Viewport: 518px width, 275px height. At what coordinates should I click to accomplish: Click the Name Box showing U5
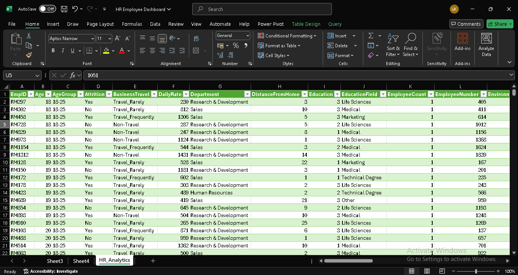(19, 75)
